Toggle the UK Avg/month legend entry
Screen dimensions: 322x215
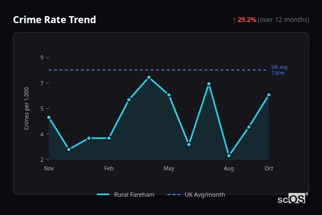[x=196, y=195]
